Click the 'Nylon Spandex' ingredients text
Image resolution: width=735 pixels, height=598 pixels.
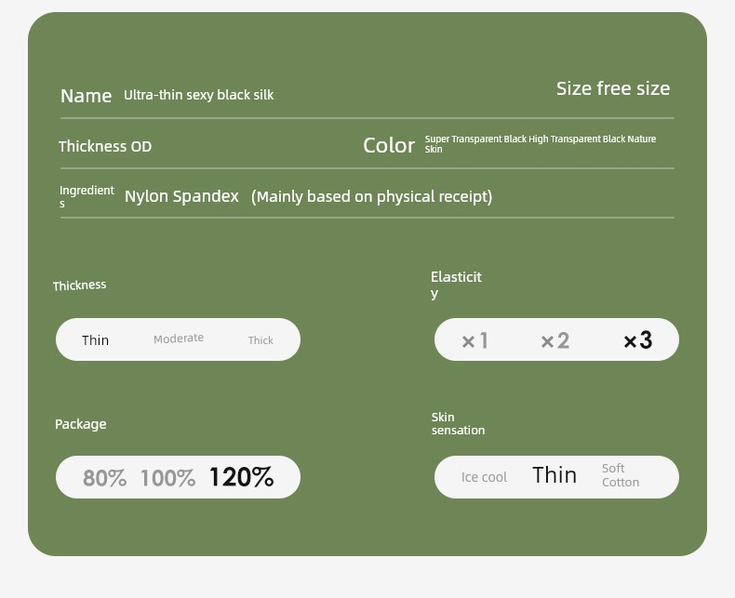[x=181, y=196]
